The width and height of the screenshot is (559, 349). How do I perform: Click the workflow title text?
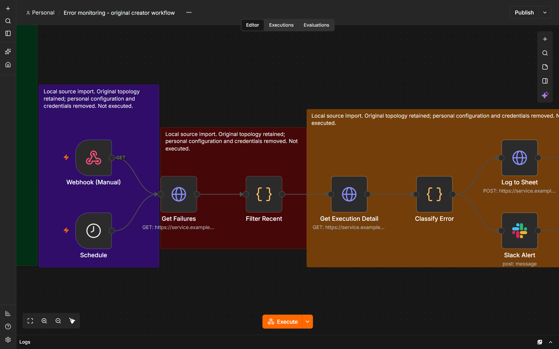119,13
